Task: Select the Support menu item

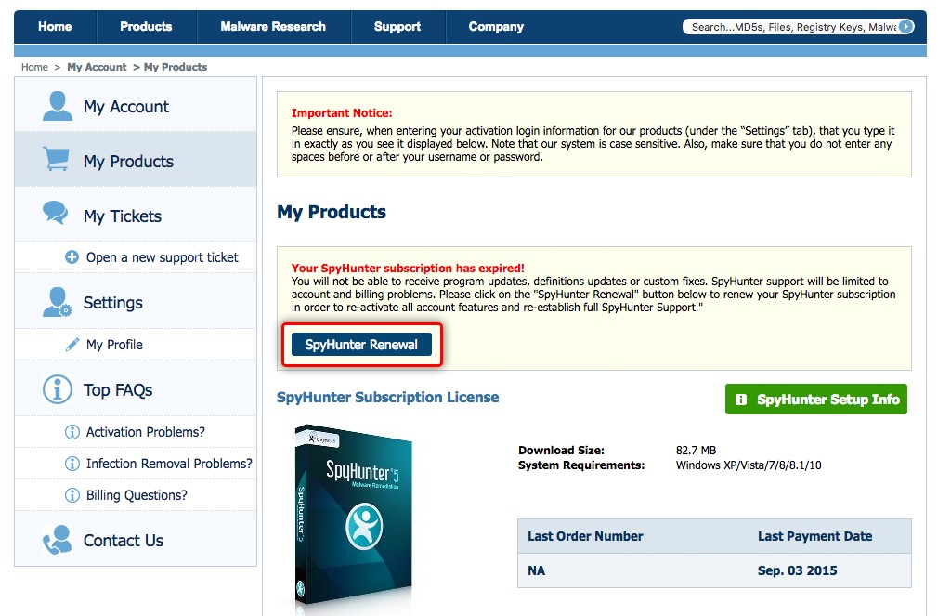Action: tap(397, 27)
